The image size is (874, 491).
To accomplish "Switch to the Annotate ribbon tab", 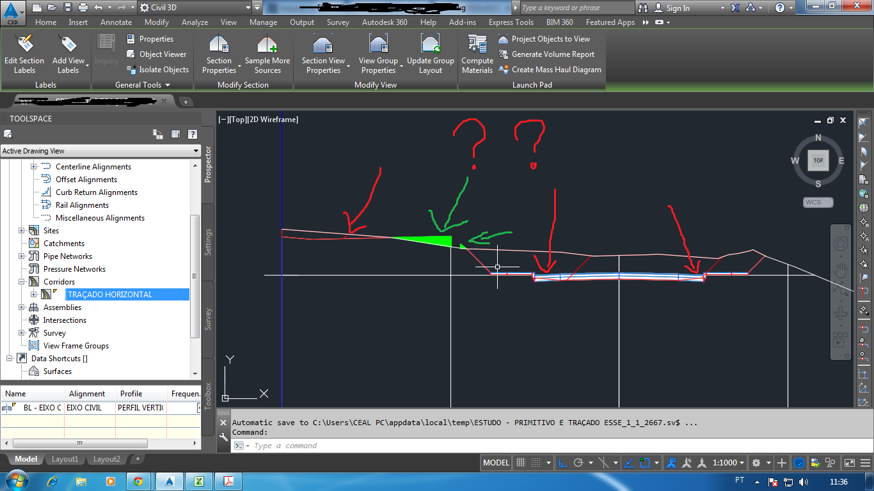I will tap(116, 22).
